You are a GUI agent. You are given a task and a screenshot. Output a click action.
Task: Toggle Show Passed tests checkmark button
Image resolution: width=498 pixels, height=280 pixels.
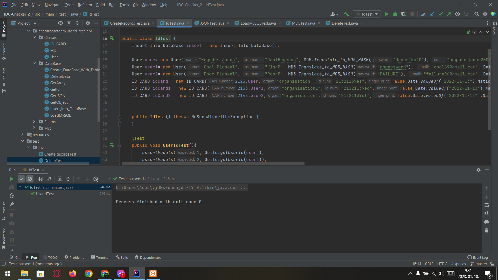[22, 179]
